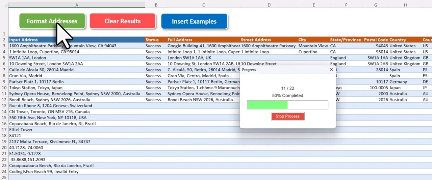Click the Status header cell

click(156, 40)
